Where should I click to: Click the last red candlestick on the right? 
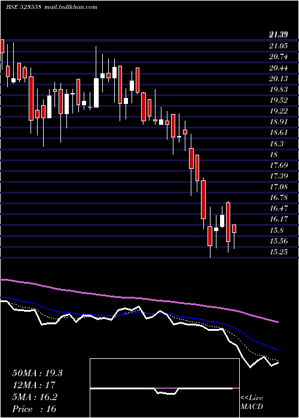point(234,229)
